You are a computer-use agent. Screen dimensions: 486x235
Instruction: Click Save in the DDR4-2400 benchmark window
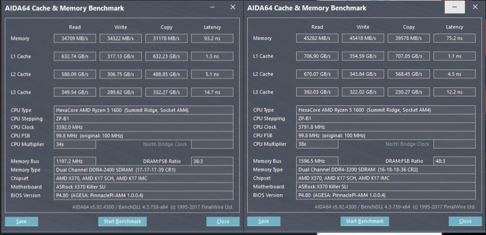pyautogui.click(x=21, y=221)
